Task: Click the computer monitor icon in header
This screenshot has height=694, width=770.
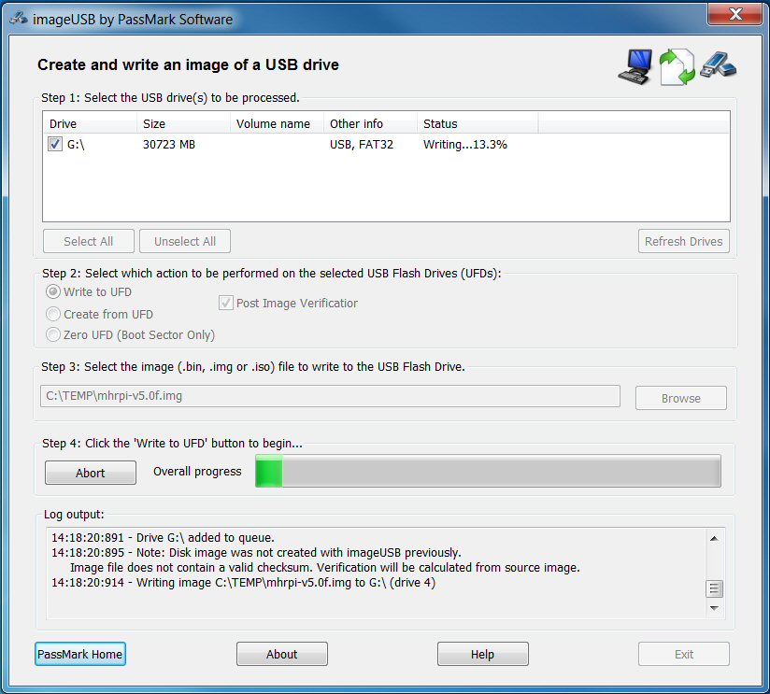Action: (635, 67)
